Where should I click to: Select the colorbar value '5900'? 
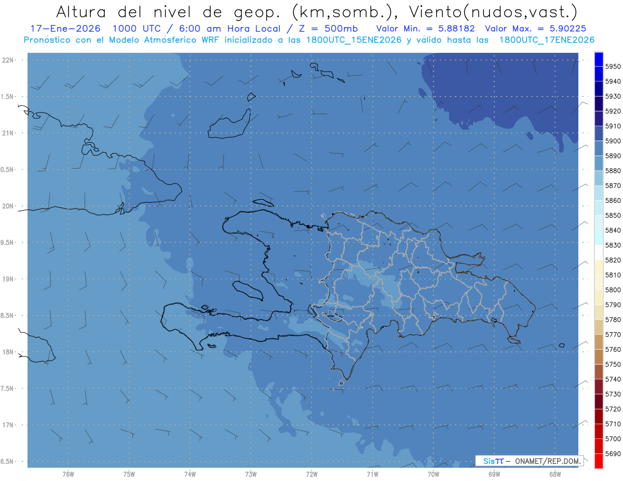613,141
